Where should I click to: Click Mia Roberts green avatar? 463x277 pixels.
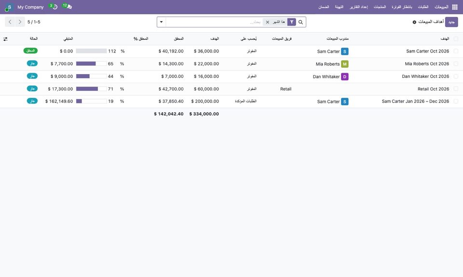344,64
